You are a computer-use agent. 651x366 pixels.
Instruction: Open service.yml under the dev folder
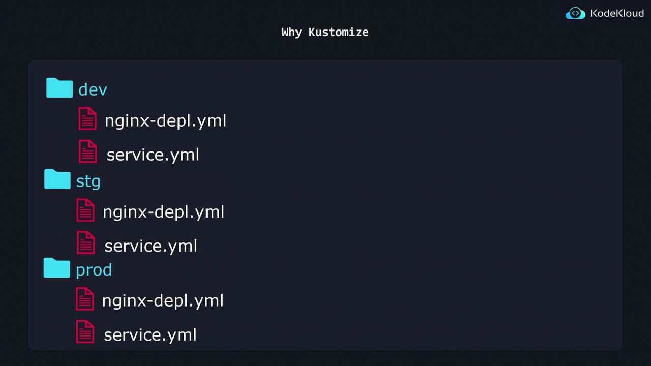click(x=153, y=155)
